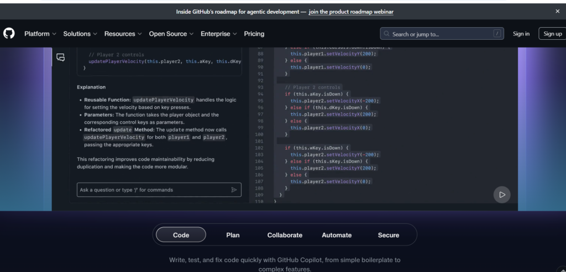The height and width of the screenshot is (272, 566).
Task: Click the magnifier icon in search bar
Action: coord(386,34)
